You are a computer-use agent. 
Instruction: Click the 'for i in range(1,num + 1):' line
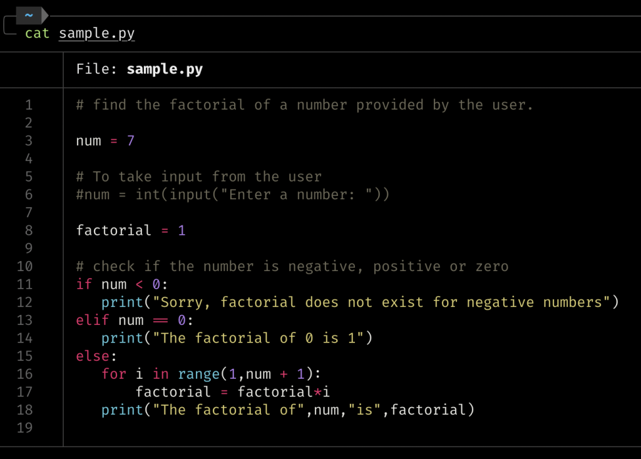pos(211,374)
